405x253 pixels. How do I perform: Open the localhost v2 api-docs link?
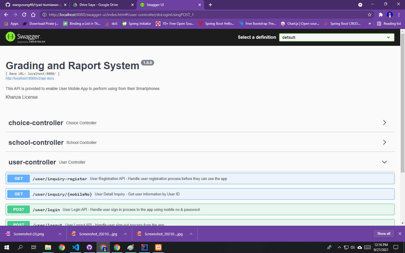30,78
